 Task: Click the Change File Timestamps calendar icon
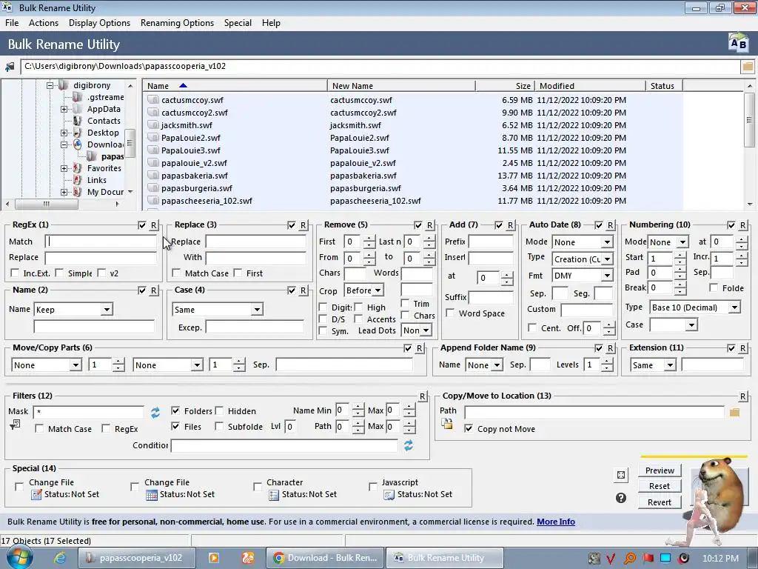(152, 494)
